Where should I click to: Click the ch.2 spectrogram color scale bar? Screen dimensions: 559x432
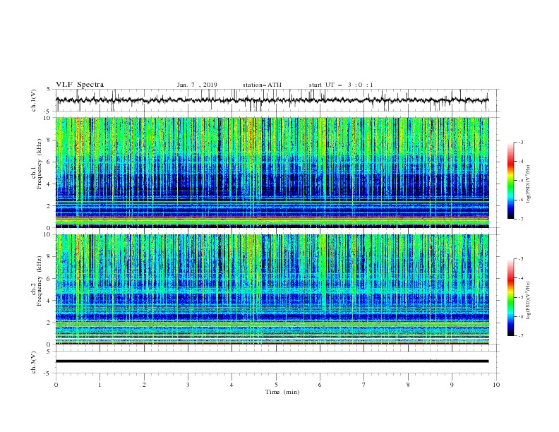[510, 297]
